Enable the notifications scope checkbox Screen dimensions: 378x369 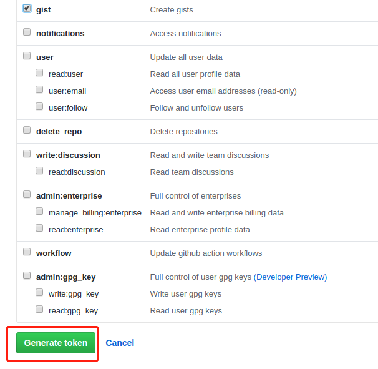(x=27, y=32)
